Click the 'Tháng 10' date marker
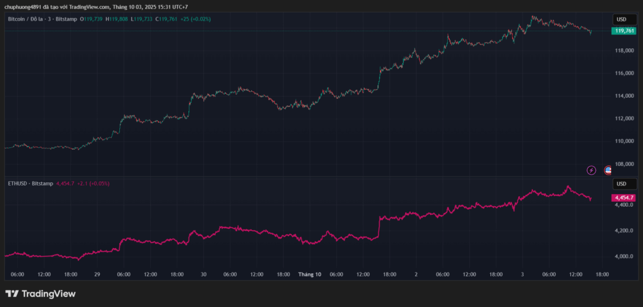The image size is (643, 307). pos(310,274)
